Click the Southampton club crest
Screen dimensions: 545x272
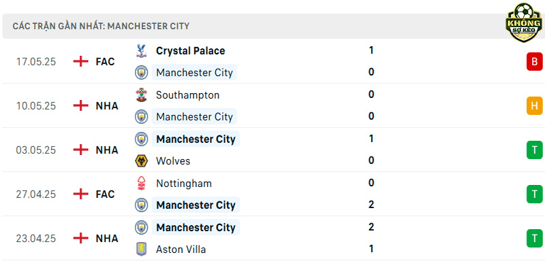(141, 95)
